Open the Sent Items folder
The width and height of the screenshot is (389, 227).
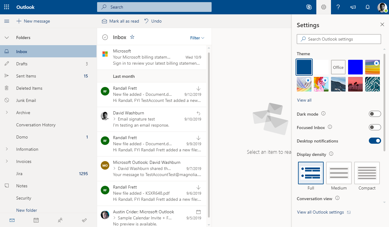26,76
